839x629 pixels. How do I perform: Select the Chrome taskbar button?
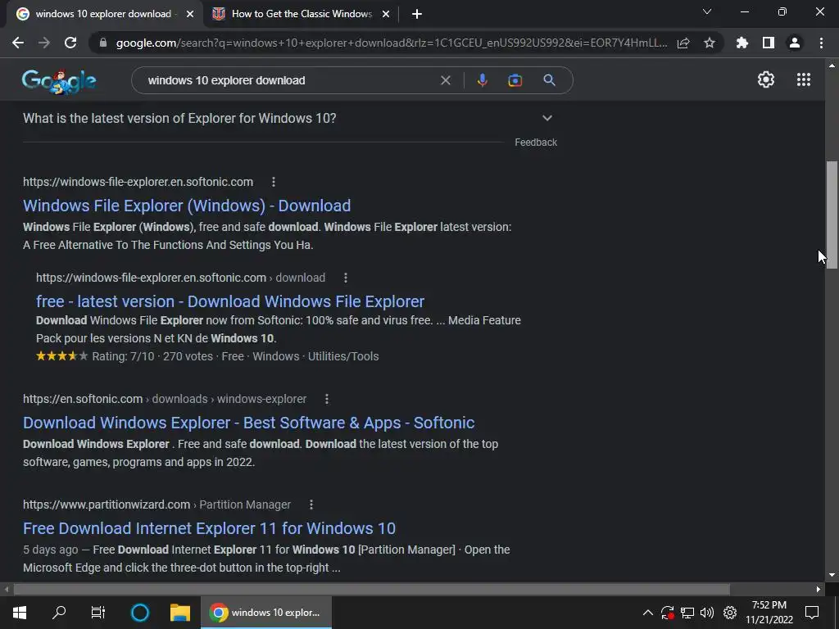(266, 613)
